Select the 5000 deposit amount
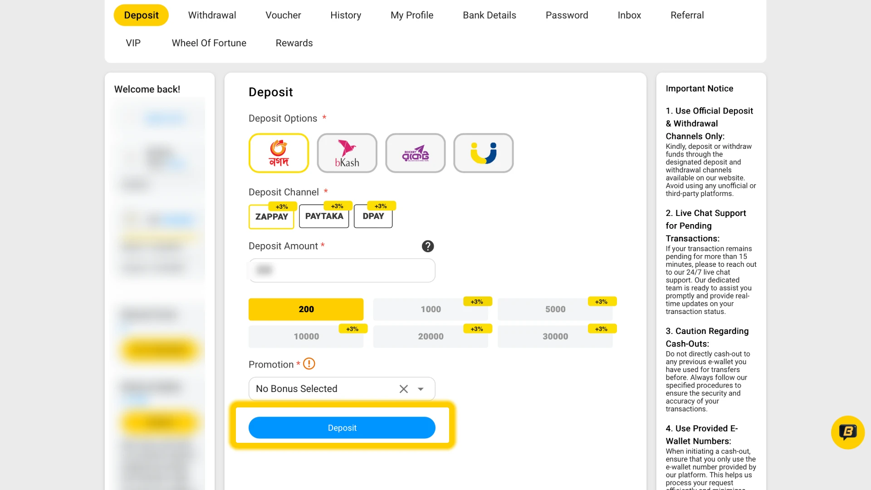The width and height of the screenshot is (871, 490). [x=555, y=309]
